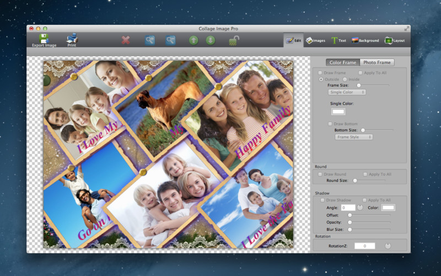Open the Background tab in toolbar
Image resolution: width=441 pixels, height=276 pixels.
365,40
